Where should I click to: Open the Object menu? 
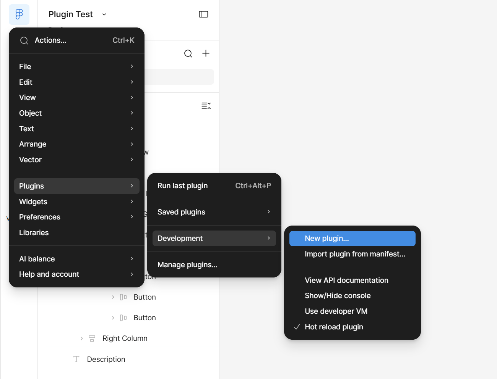point(76,113)
